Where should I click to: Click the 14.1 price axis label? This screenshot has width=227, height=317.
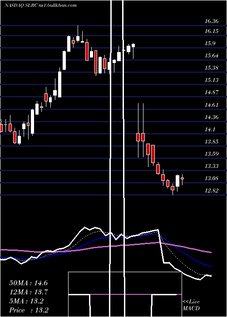[210, 130]
